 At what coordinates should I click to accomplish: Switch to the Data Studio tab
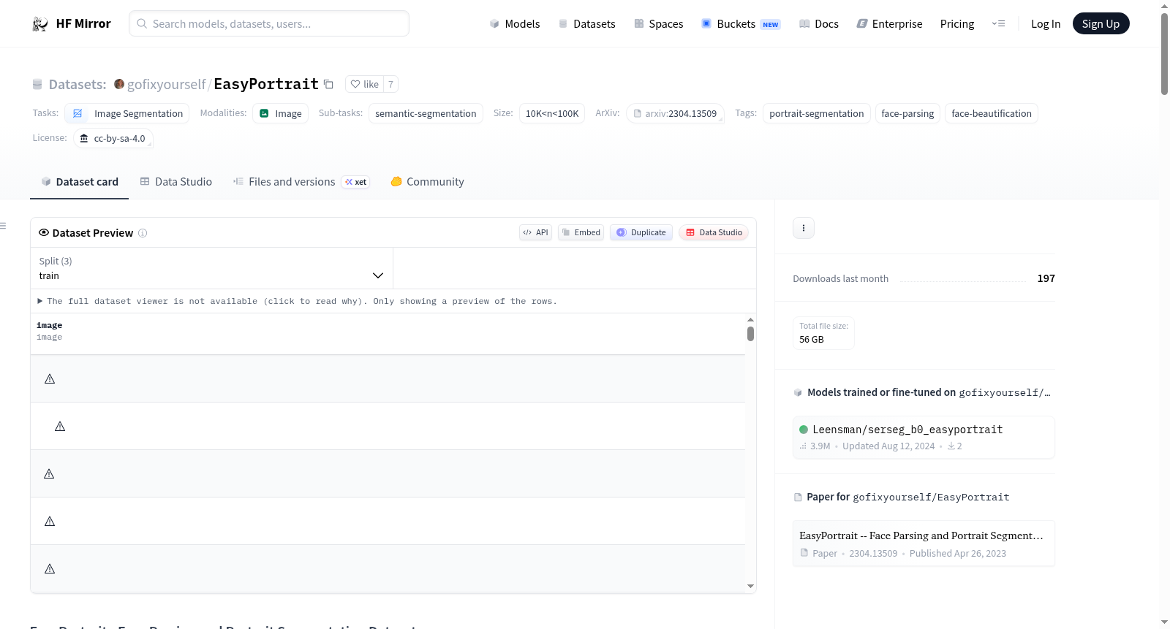point(176,182)
